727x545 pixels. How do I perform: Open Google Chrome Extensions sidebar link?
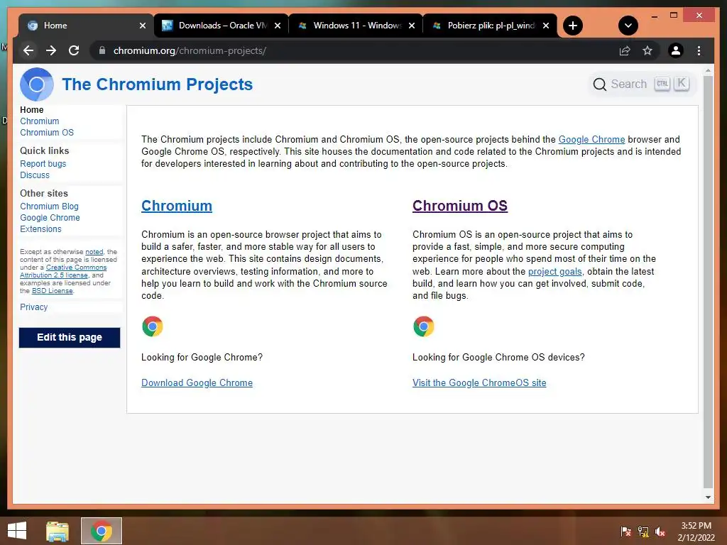(x=50, y=224)
